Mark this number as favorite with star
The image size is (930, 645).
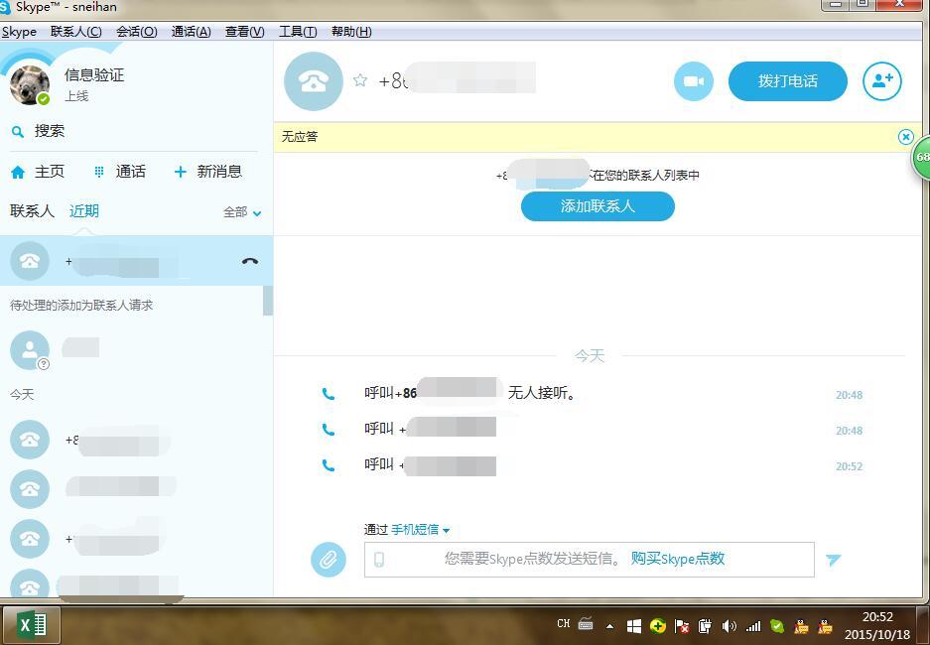click(x=360, y=80)
